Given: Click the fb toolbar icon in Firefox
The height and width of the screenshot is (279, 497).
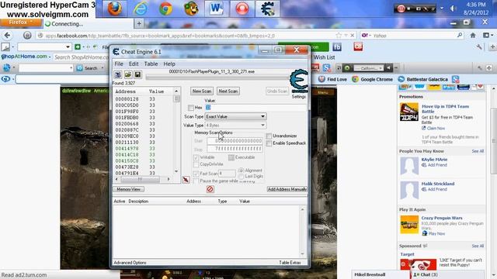Looking at the screenshot, I should pyautogui.click(x=337, y=46).
